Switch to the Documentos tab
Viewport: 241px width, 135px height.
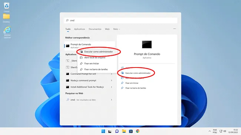click(95, 29)
